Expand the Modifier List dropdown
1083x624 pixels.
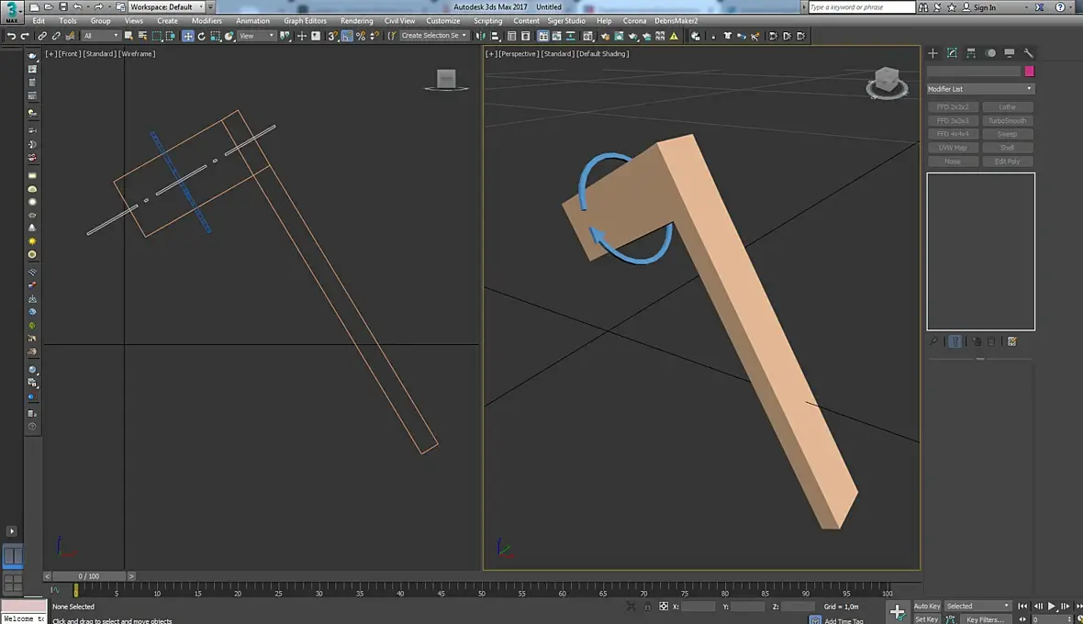click(980, 89)
